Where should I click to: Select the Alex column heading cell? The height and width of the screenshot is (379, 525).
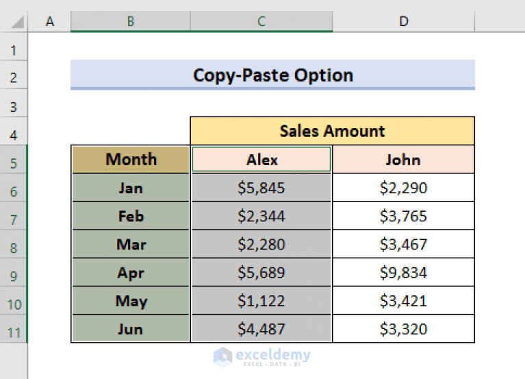click(261, 160)
